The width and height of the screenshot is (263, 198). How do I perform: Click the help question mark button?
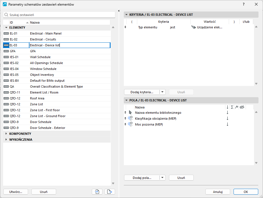(244, 4)
